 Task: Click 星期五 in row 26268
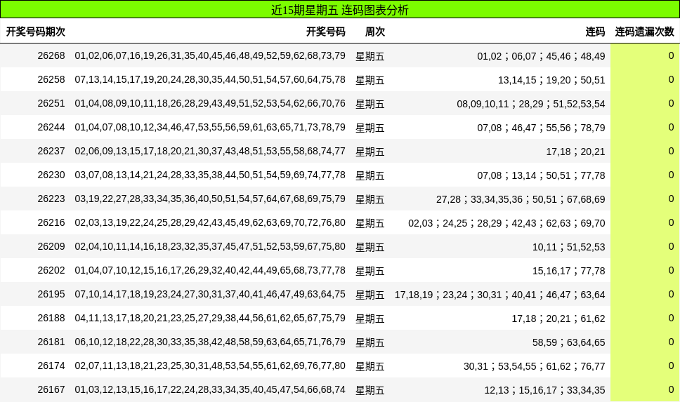pyautogui.click(x=370, y=56)
